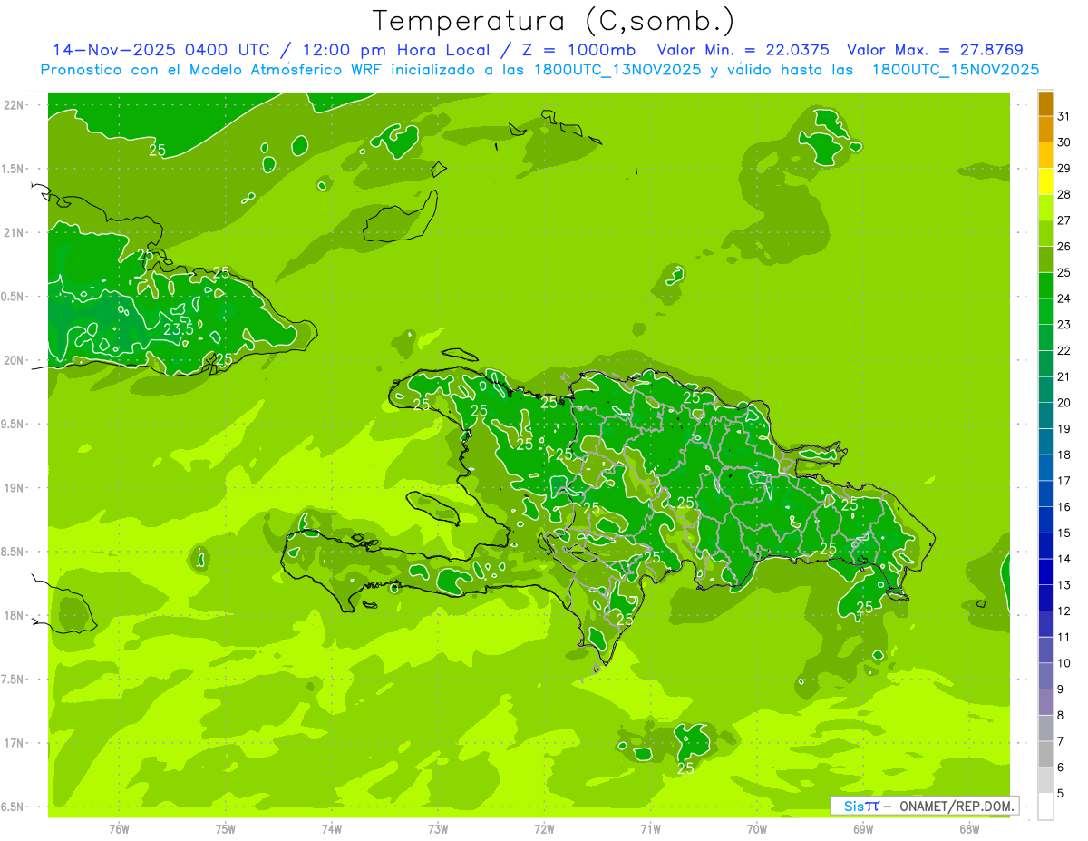The width and height of the screenshot is (1088, 841).
Task: Click the dark orange legend swatch above 31
Action: coord(1045,103)
